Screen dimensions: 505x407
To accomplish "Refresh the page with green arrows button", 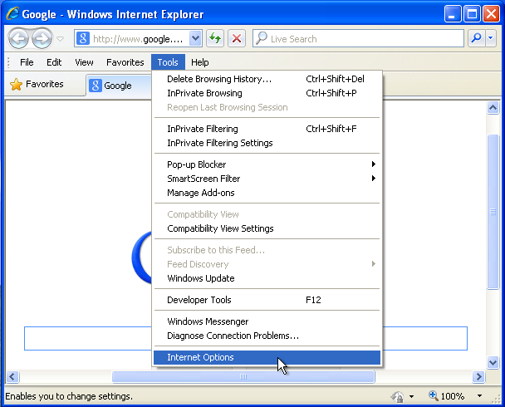I will (x=215, y=39).
